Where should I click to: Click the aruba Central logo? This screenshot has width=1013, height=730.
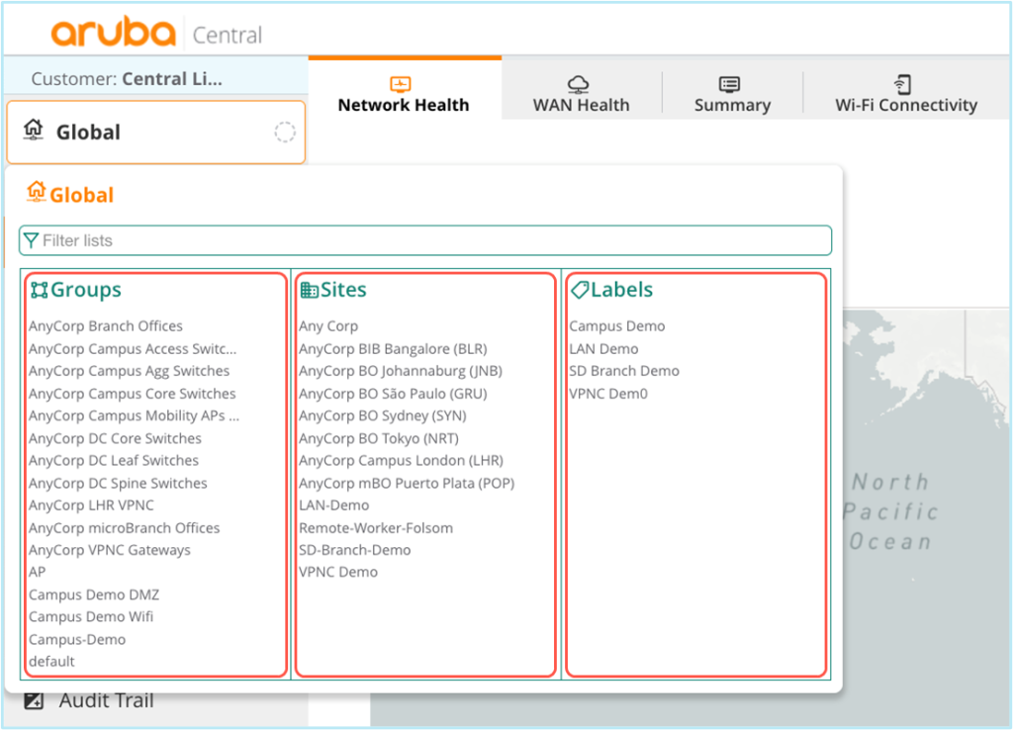pyautogui.click(x=156, y=34)
